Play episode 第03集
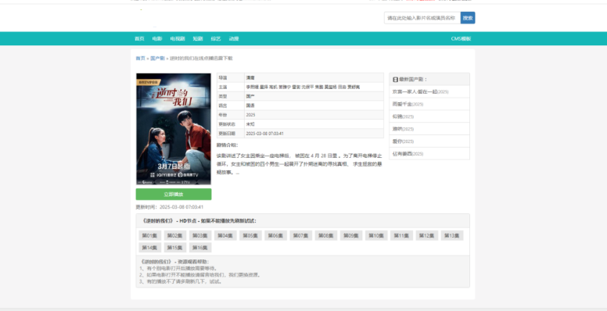The height and width of the screenshot is (311, 607). (200, 235)
